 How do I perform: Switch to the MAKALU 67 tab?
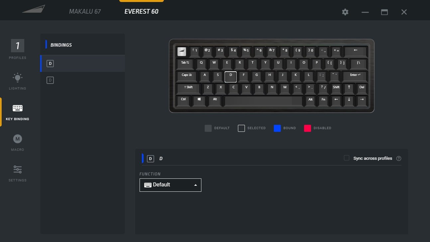[85, 11]
